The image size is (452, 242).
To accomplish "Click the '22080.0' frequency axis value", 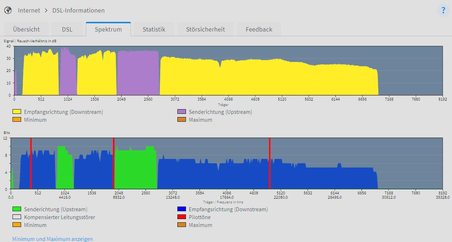I will click(x=281, y=197).
